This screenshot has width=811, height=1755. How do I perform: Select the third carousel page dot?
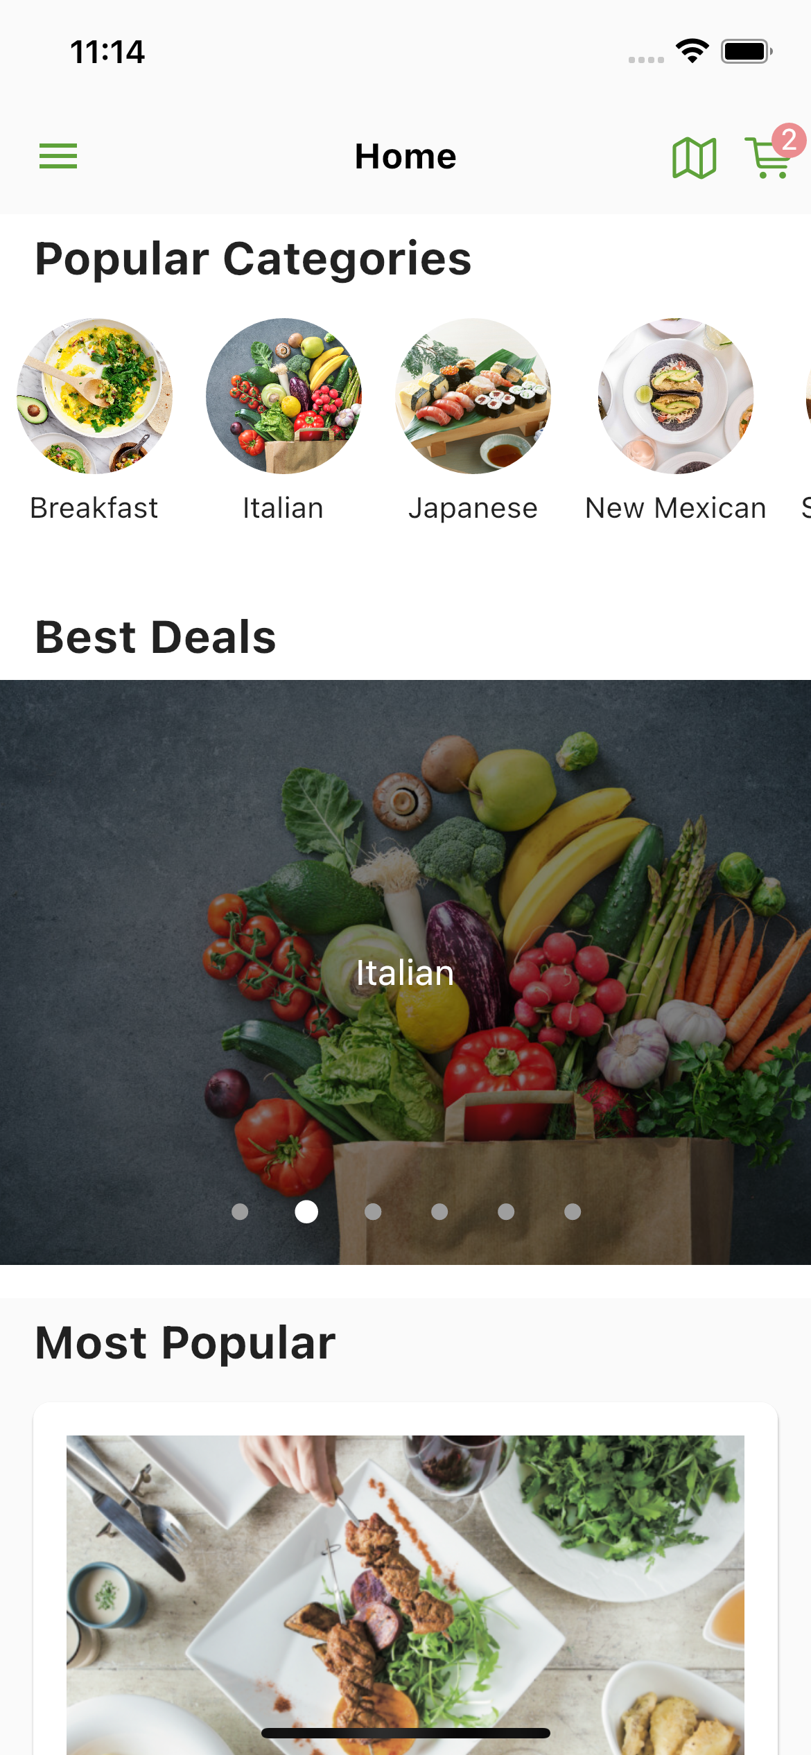pos(373,1212)
